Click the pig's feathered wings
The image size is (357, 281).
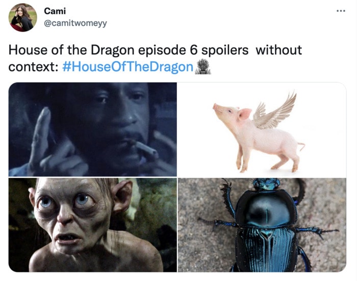pos(274,112)
